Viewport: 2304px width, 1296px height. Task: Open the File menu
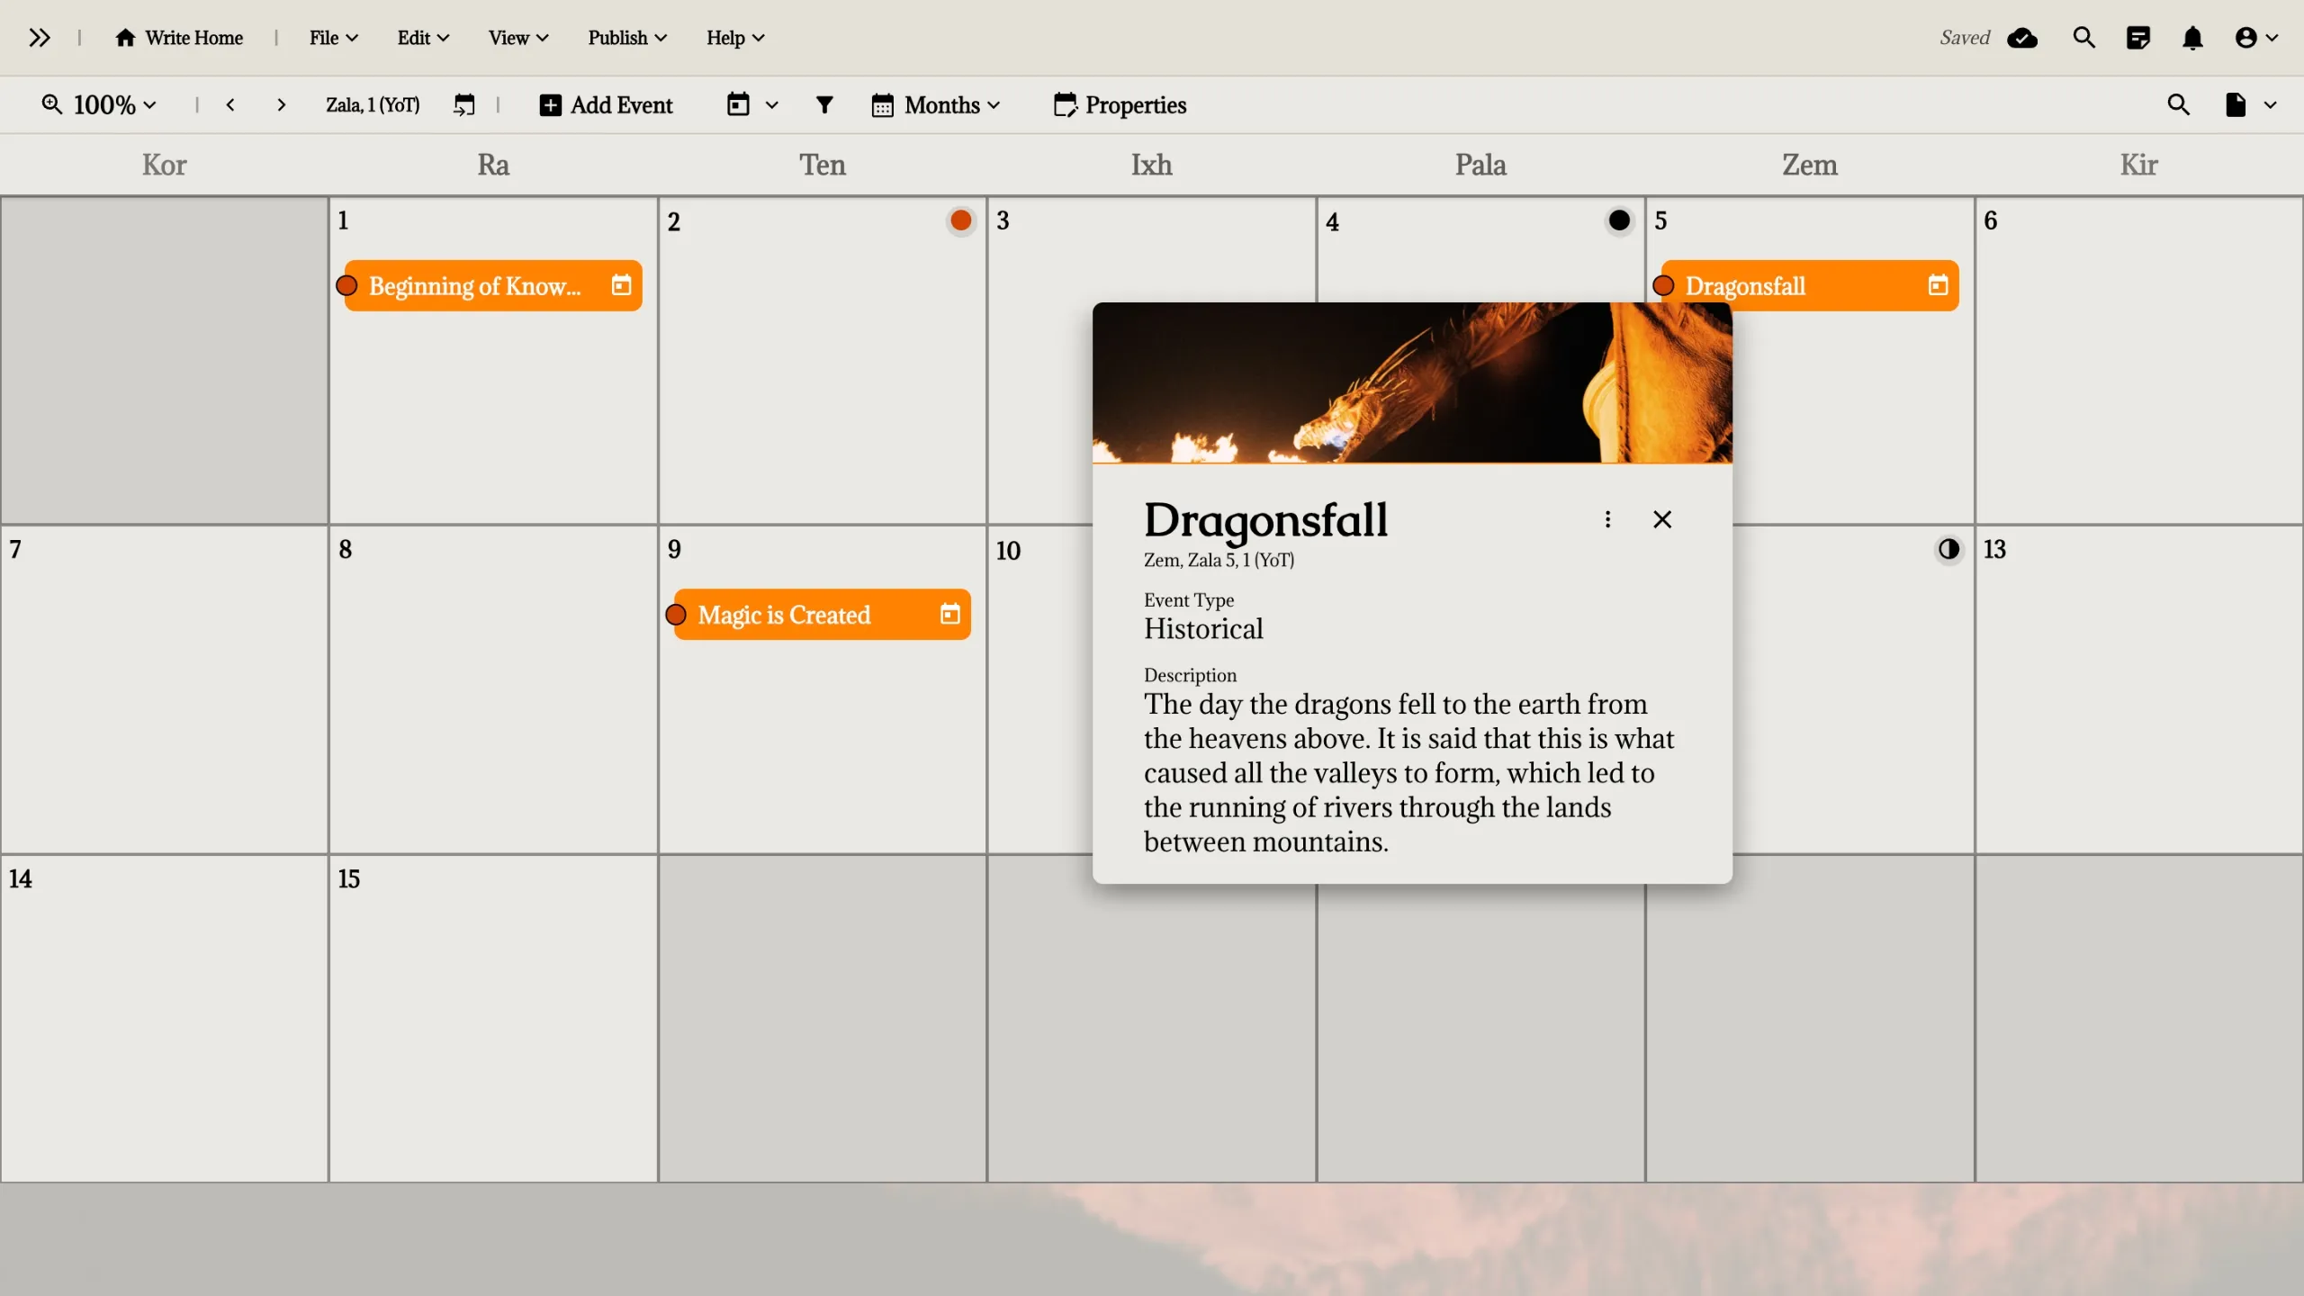(x=332, y=38)
